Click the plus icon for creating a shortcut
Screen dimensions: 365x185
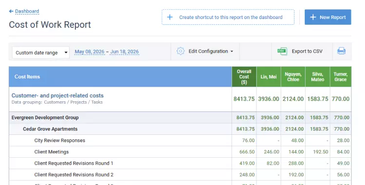[170, 17]
